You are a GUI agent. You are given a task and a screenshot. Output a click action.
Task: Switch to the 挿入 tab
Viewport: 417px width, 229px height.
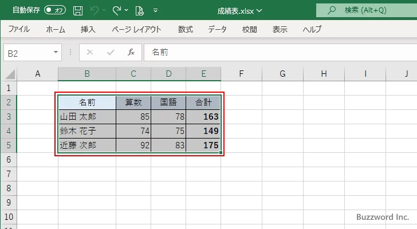88,29
